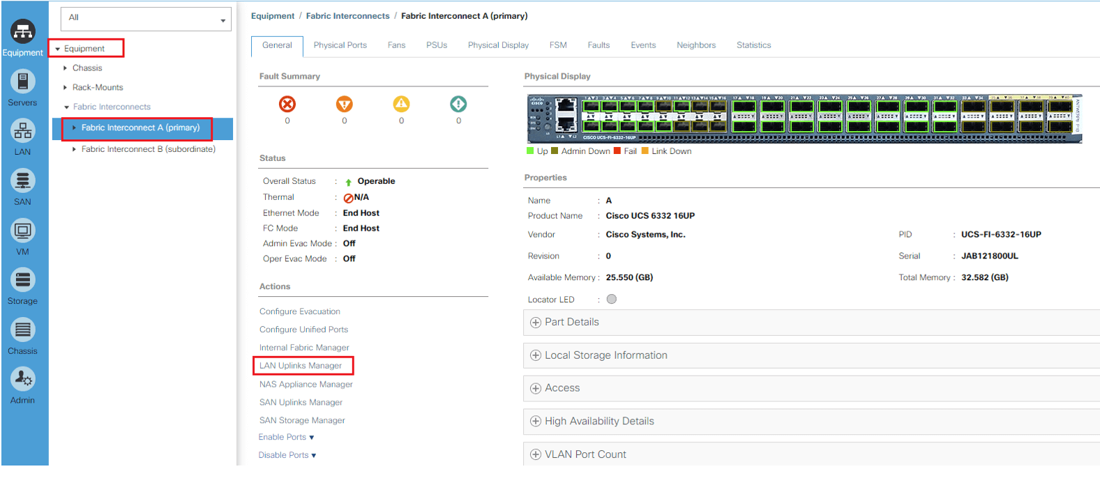1100x478 pixels.
Task: Open the Enable Ports dropdown
Action: point(286,437)
